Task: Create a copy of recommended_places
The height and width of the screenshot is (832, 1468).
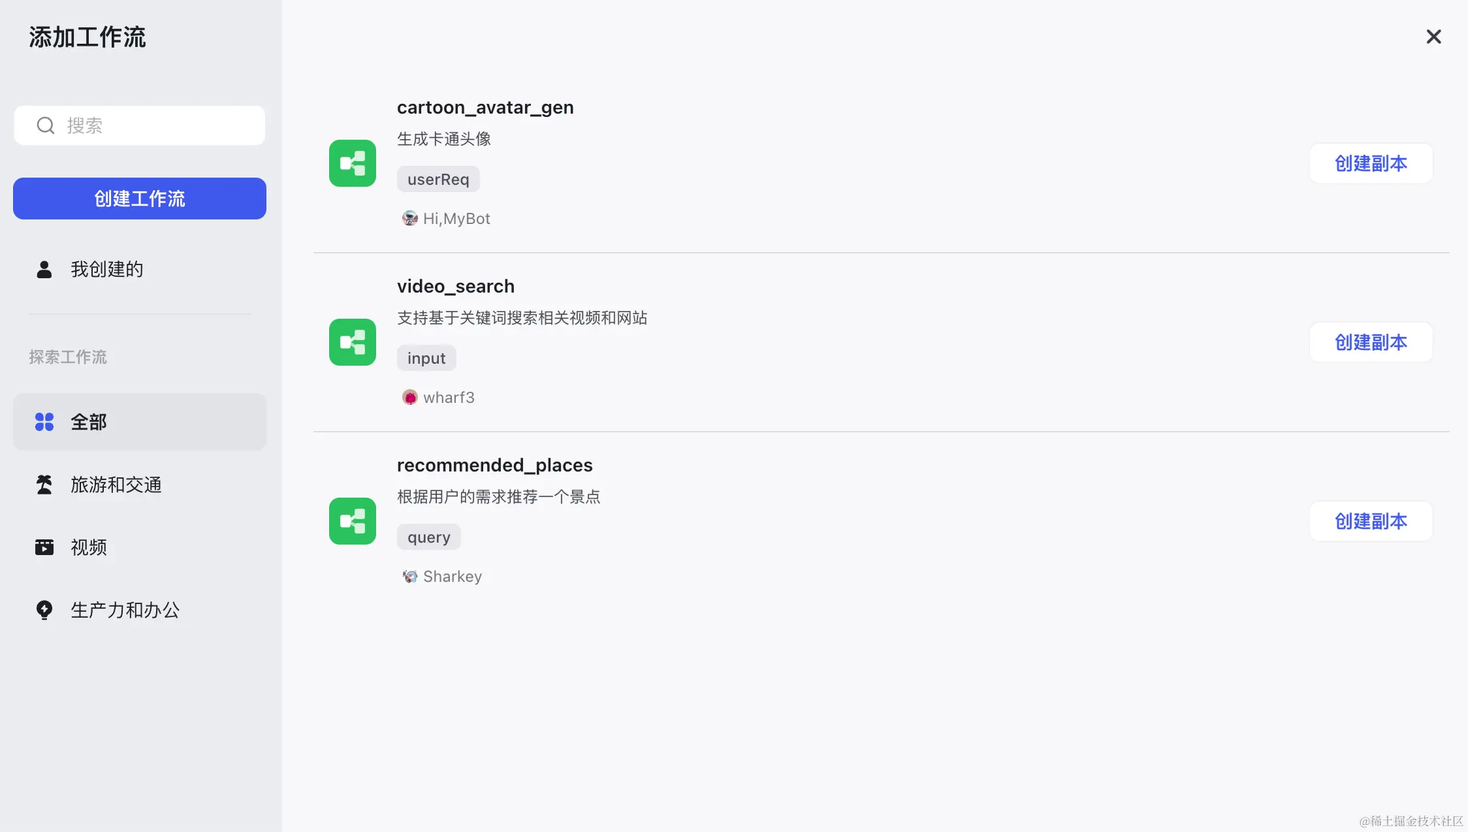Action: coord(1371,521)
